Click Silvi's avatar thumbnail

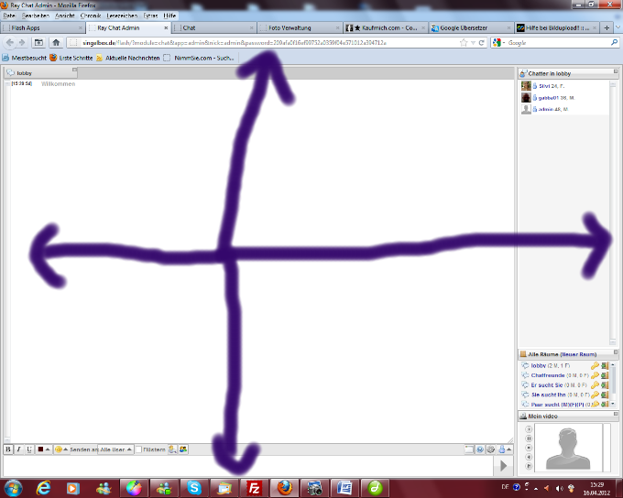(526, 86)
